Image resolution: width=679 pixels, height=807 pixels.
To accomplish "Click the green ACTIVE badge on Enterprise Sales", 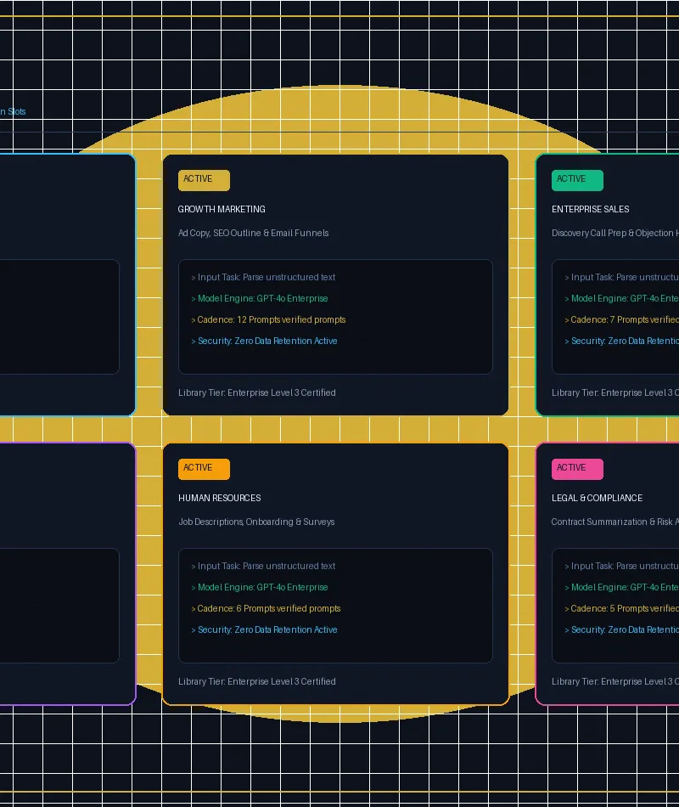I will [577, 180].
